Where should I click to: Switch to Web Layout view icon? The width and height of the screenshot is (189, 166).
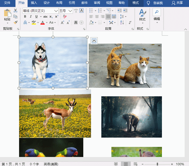click(x=135, y=164)
